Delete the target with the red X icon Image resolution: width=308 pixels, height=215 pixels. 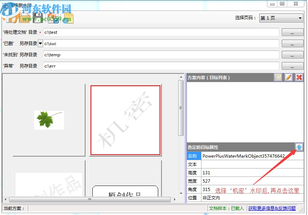[299, 77]
